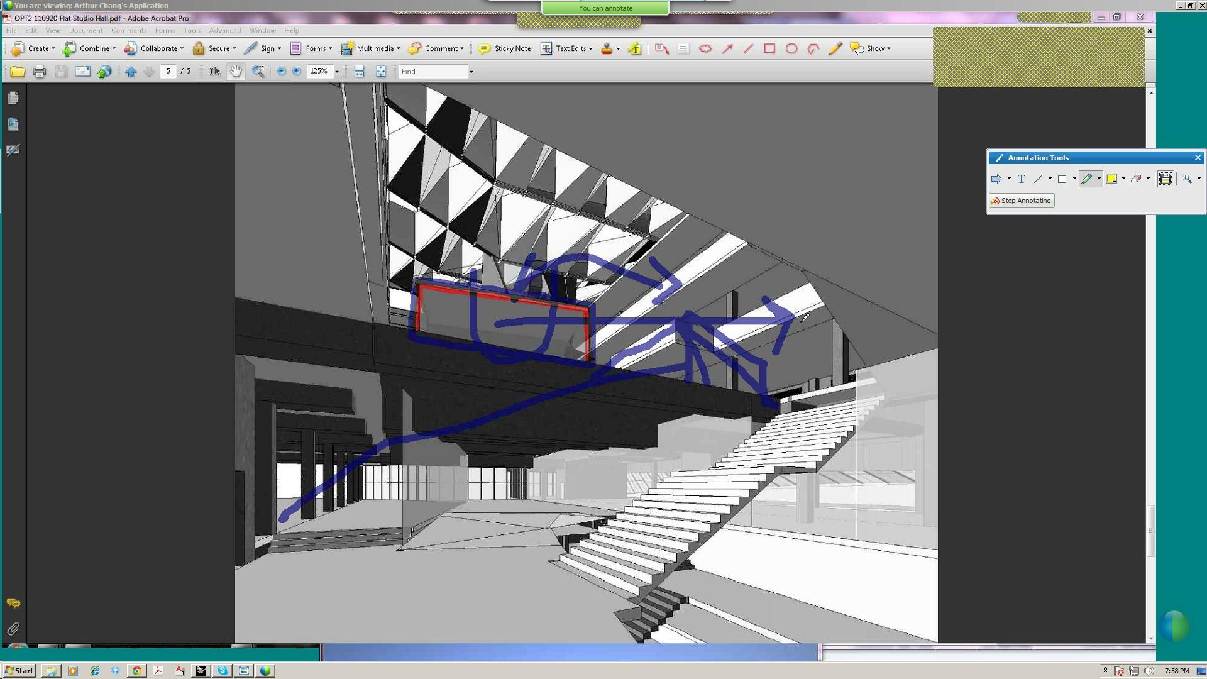Toggle the eraser in Annotation Tools
Image resolution: width=1207 pixels, height=679 pixels.
click(1135, 179)
